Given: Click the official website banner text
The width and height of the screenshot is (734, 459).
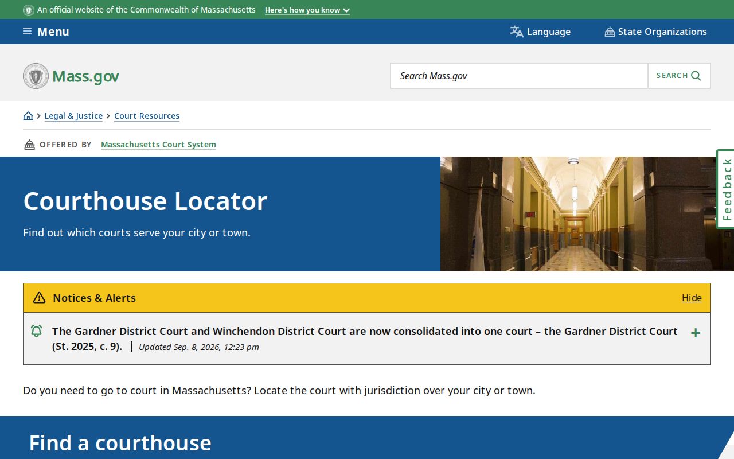Looking at the screenshot, I should pos(146,10).
